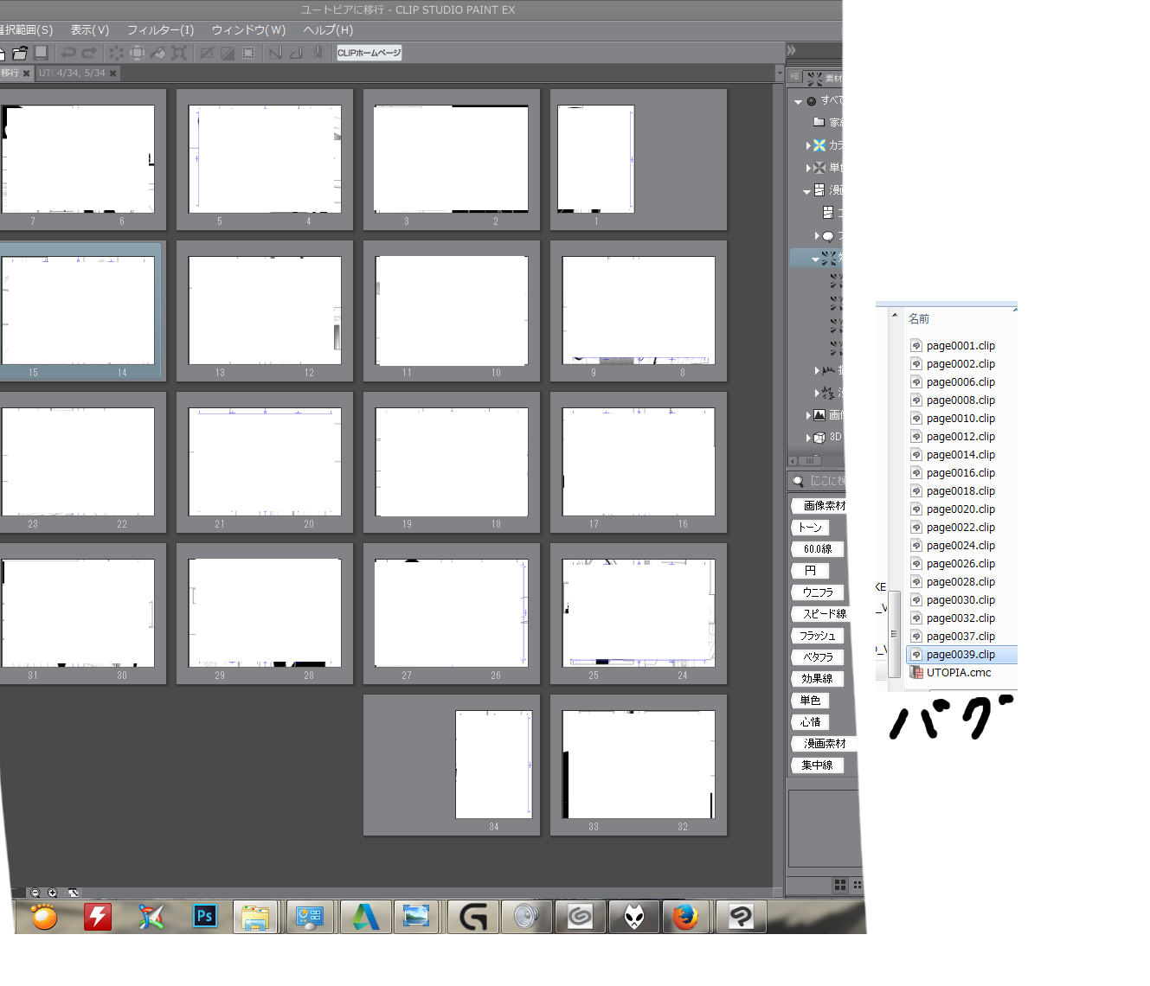This screenshot has width=1150, height=986.
Task: Expand the monochrome pattern material folder
Action: click(808, 168)
